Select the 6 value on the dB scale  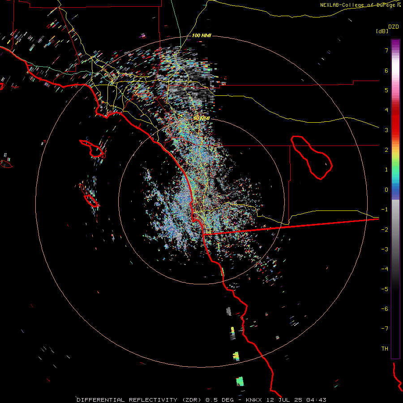[x=386, y=70]
